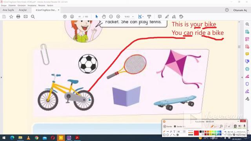The height and width of the screenshot is (141, 251).
Task: Select the ellipse shape tool in recorder
Action: coord(167,135)
